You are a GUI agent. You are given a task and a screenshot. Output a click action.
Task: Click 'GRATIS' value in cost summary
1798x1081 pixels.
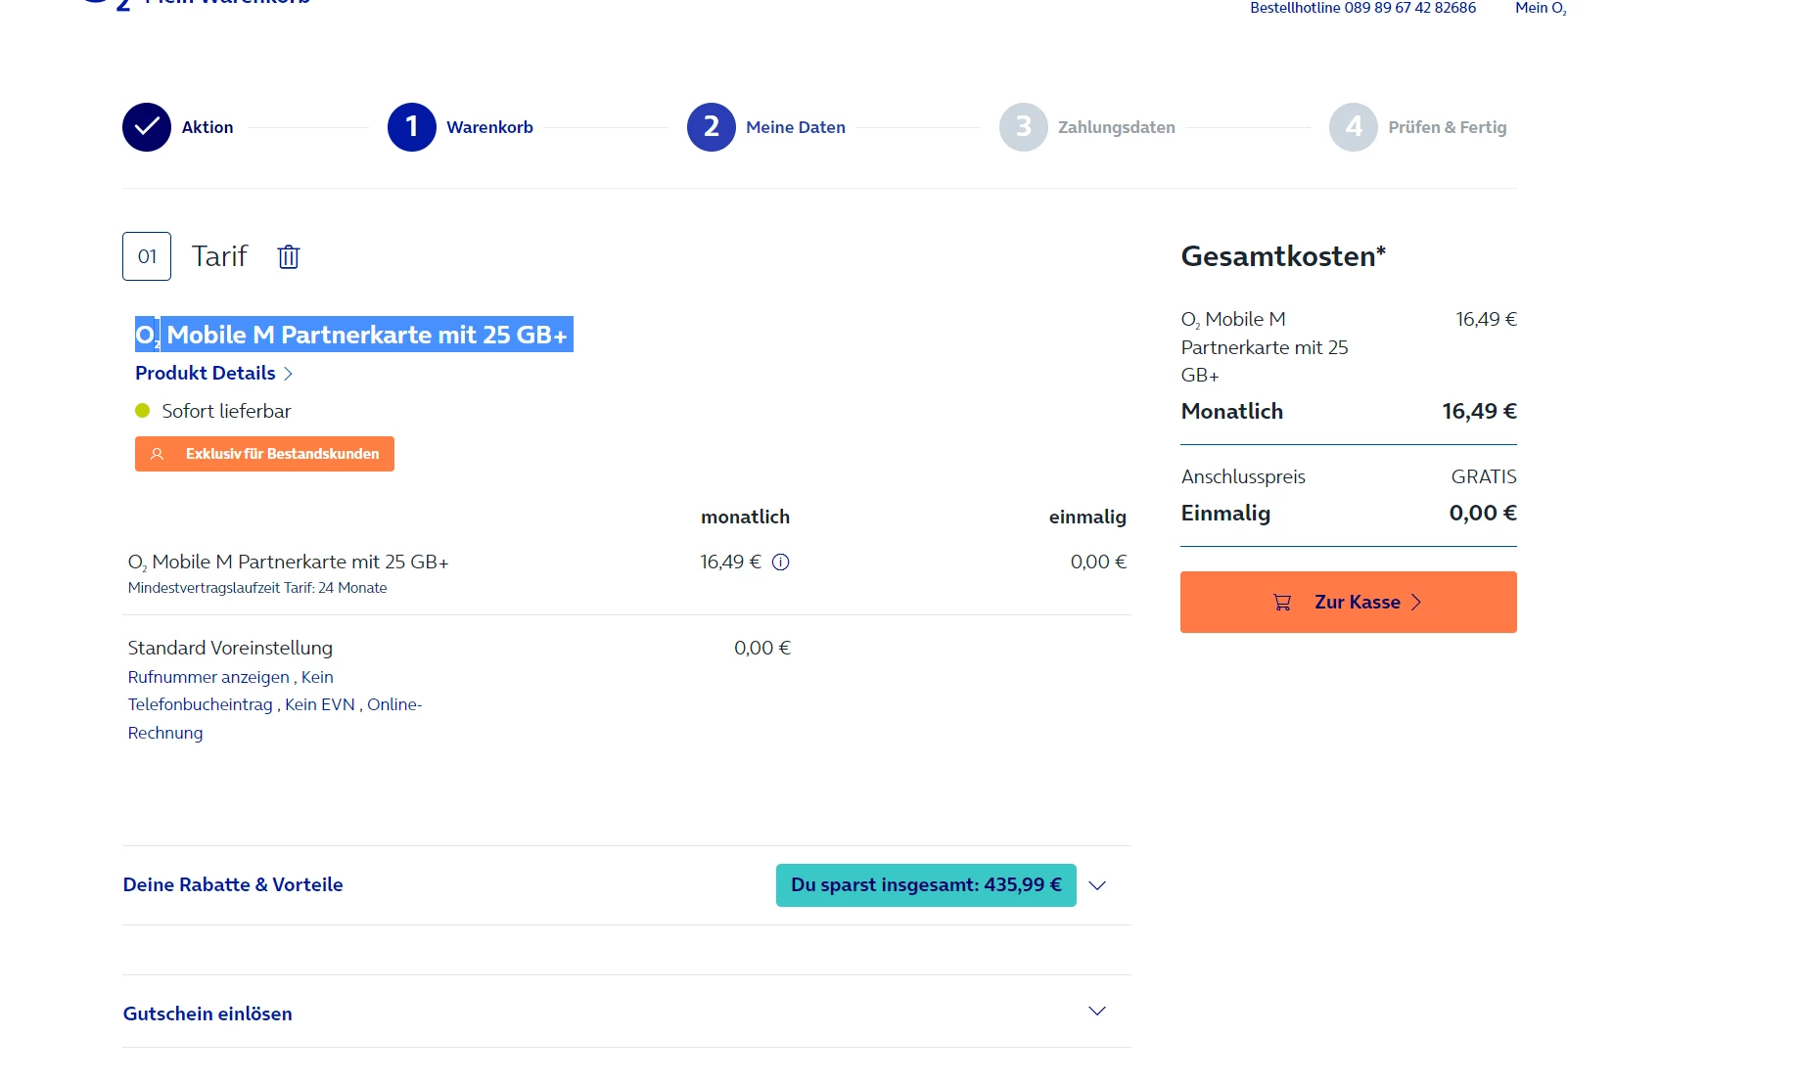point(1484,476)
